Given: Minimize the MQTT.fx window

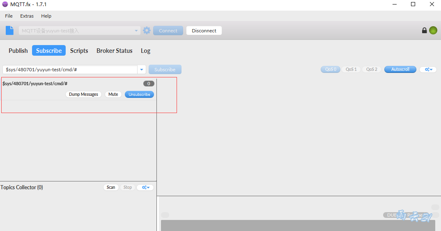Looking at the screenshot, I should (x=395, y=4).
